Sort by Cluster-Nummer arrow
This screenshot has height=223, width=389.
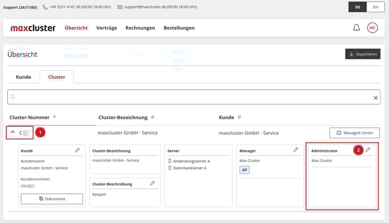coord(55,117)
